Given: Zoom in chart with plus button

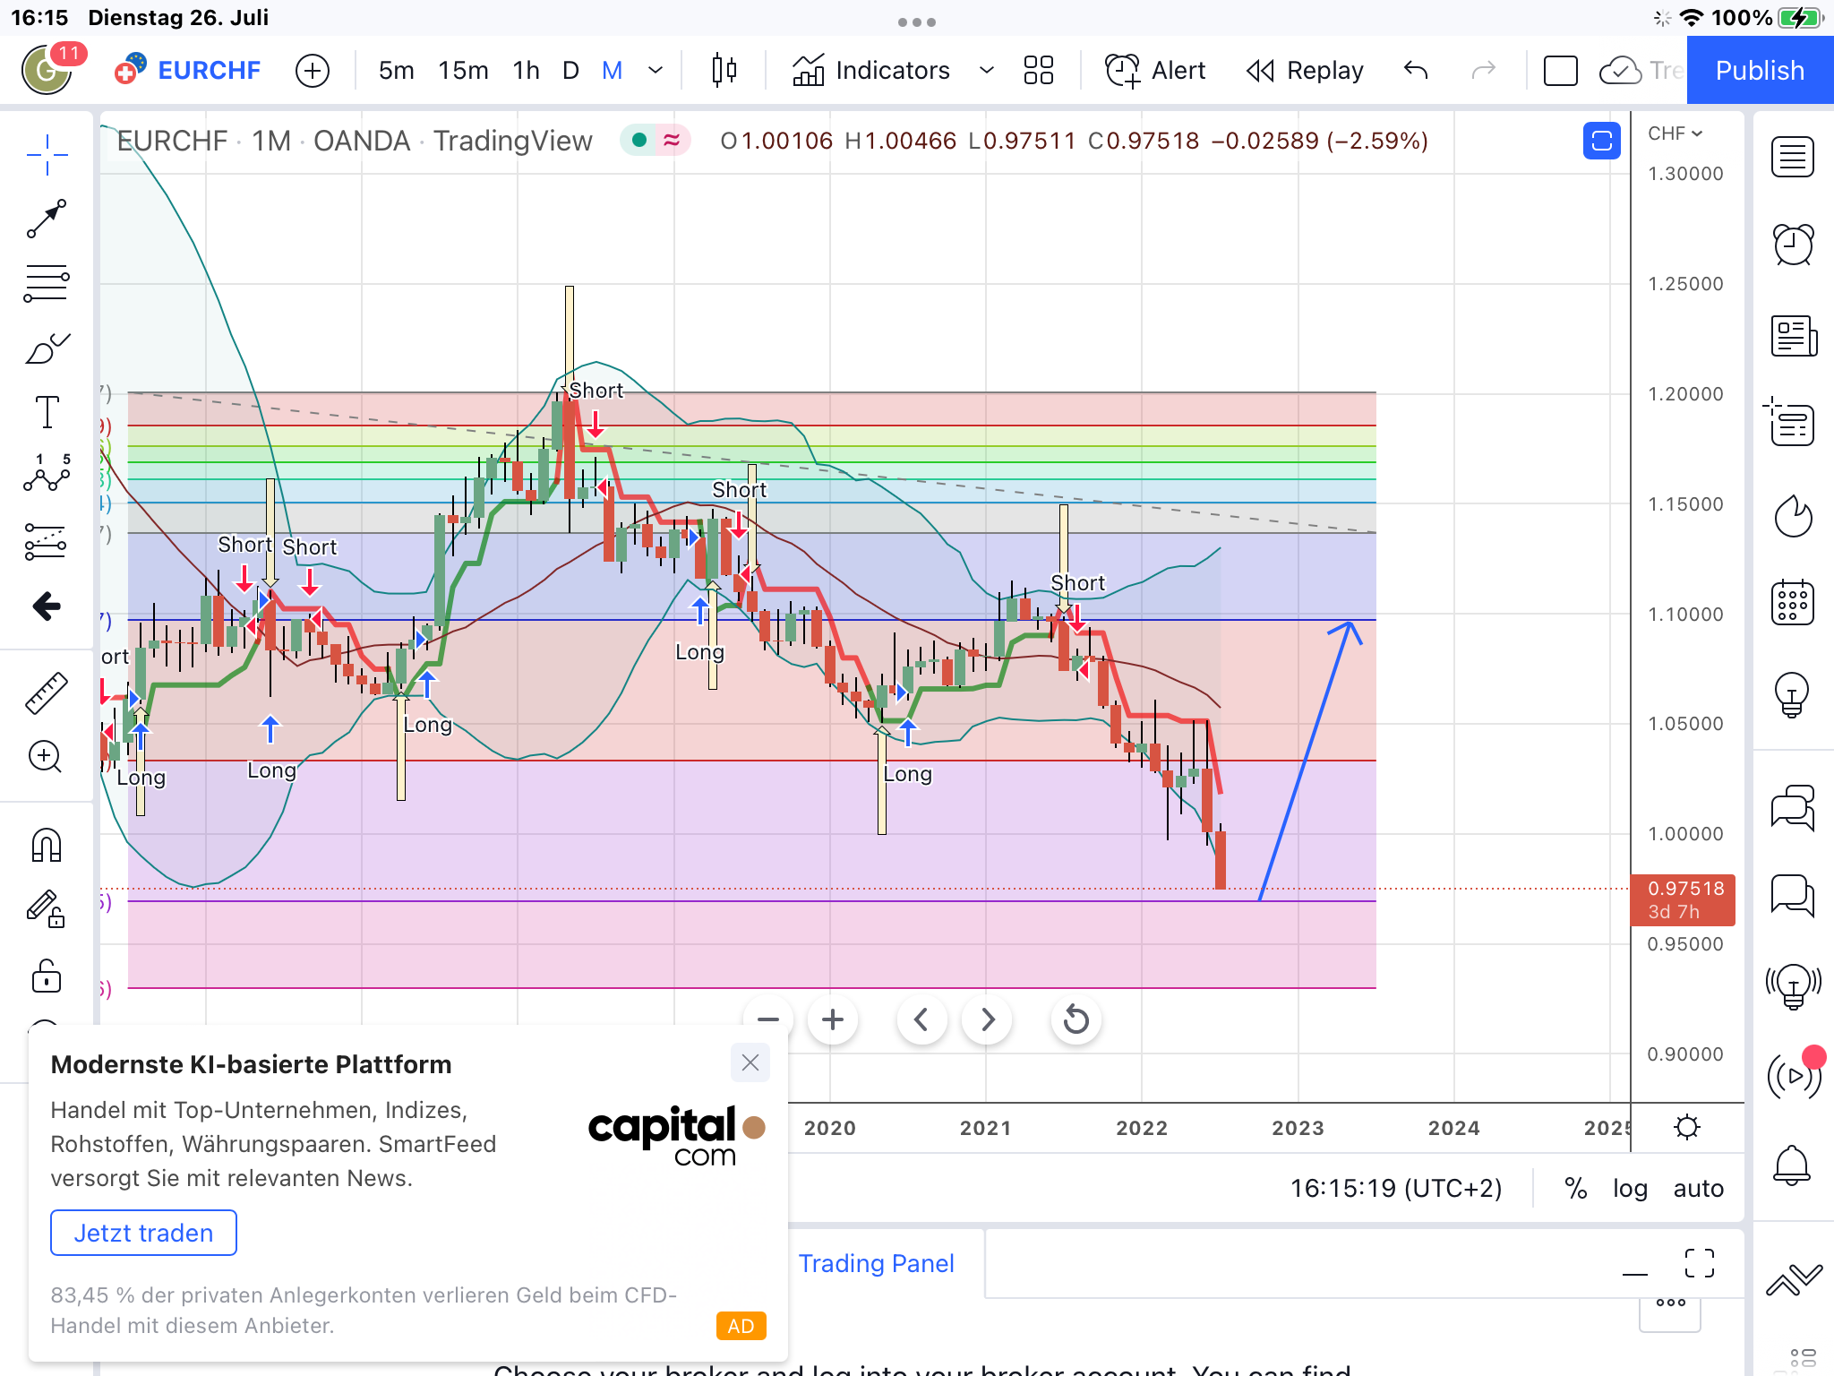Looking at the screenshot, I should [832, 1019].
